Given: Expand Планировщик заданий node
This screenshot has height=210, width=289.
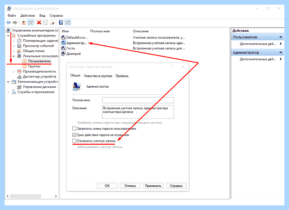Looking at the screenshot, I should tap(14, 41).
